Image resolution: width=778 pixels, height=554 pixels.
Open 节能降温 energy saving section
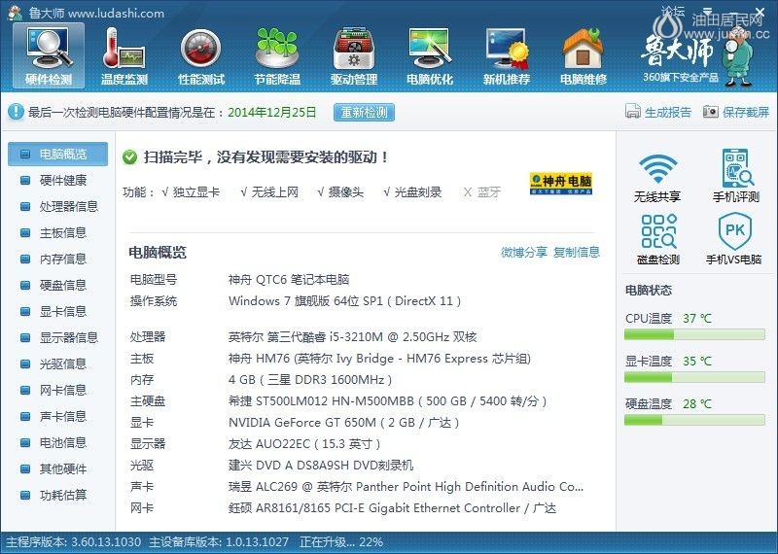[277, 56]
